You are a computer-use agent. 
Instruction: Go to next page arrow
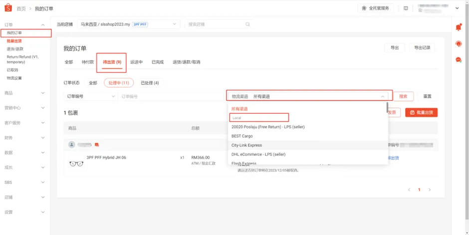[x=430, y=190]
